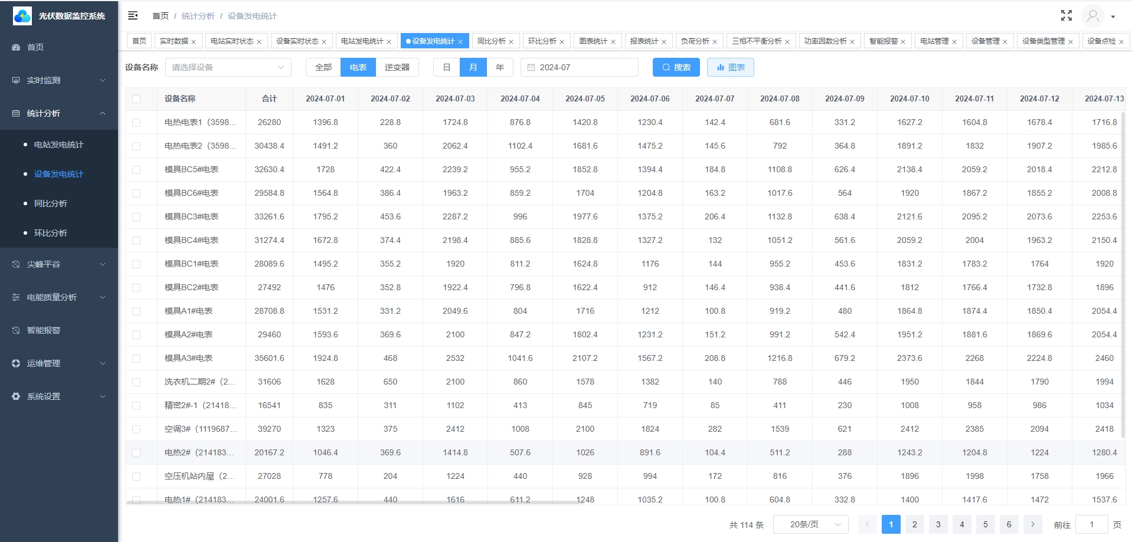Screen dimensions: 1132x542
Task: Open the user account dropdown arrow
Action: click(1113, 17)
